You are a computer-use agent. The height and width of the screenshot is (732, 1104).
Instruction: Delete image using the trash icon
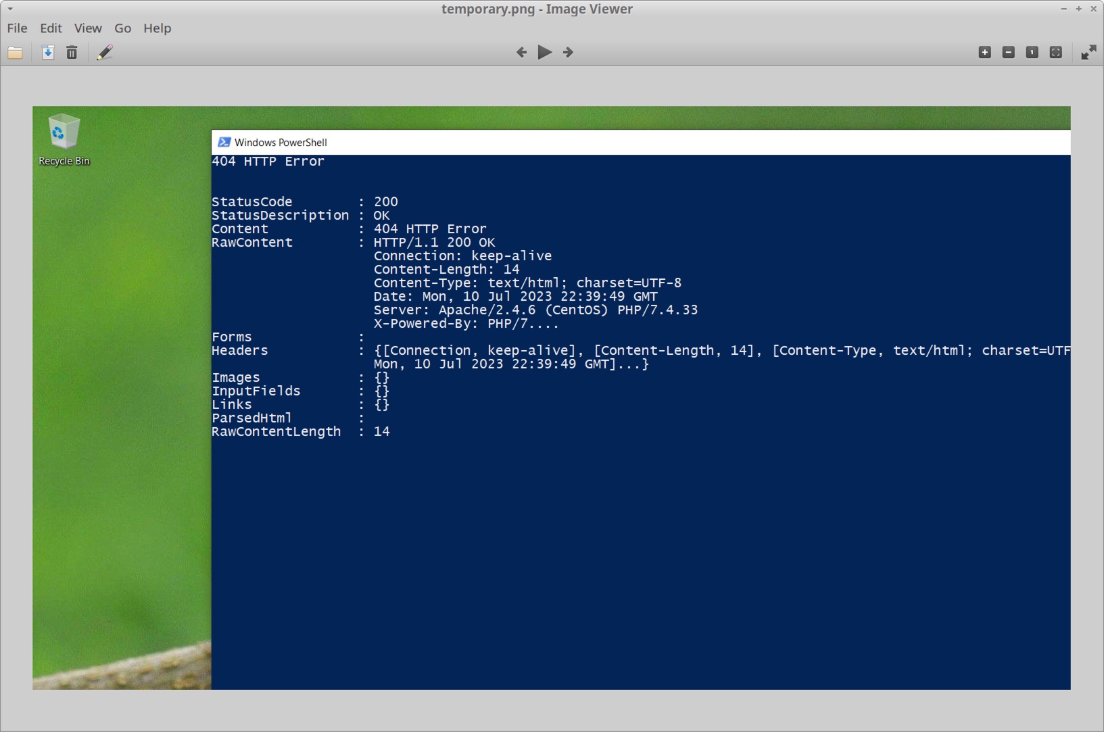pos(72,53)
